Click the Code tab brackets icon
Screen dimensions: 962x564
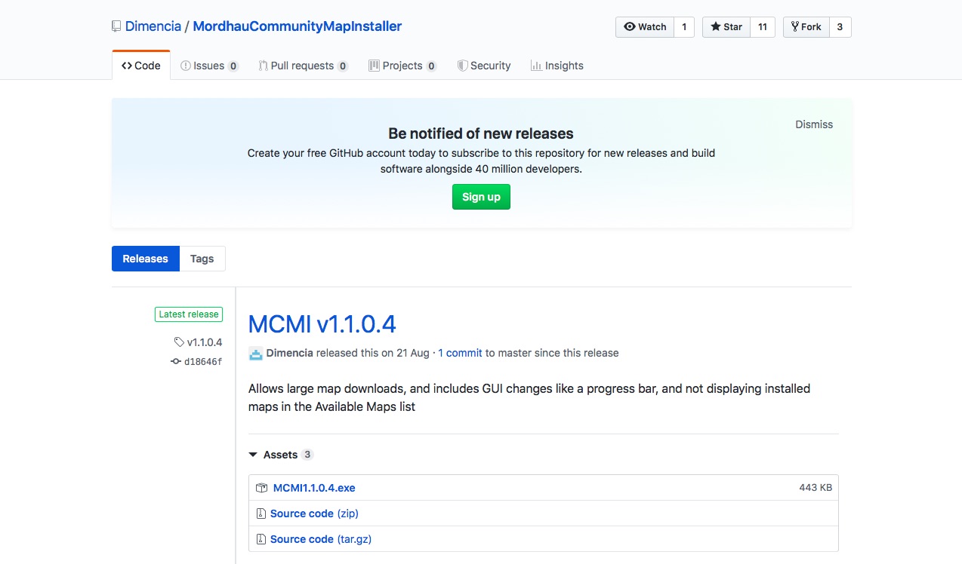(x=127, y=66)
